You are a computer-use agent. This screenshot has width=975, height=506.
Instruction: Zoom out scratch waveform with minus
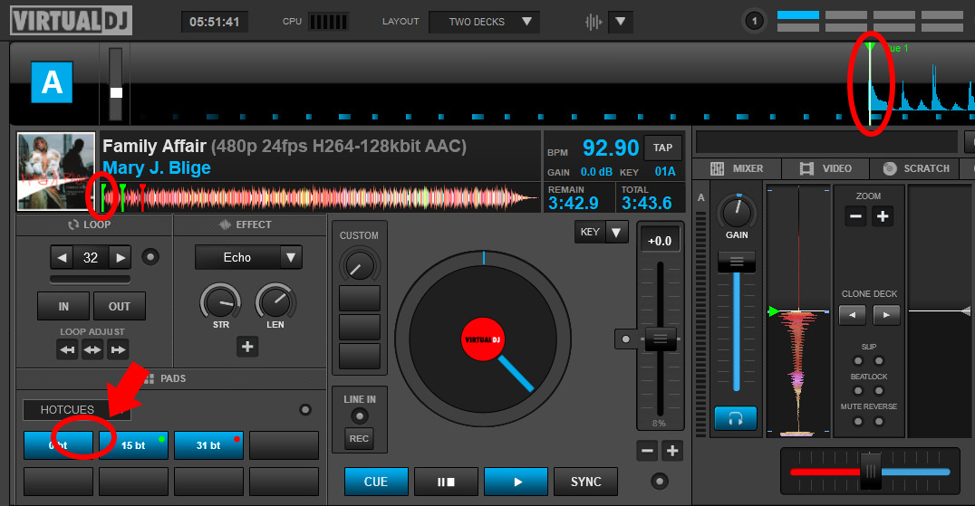(856, 216)
